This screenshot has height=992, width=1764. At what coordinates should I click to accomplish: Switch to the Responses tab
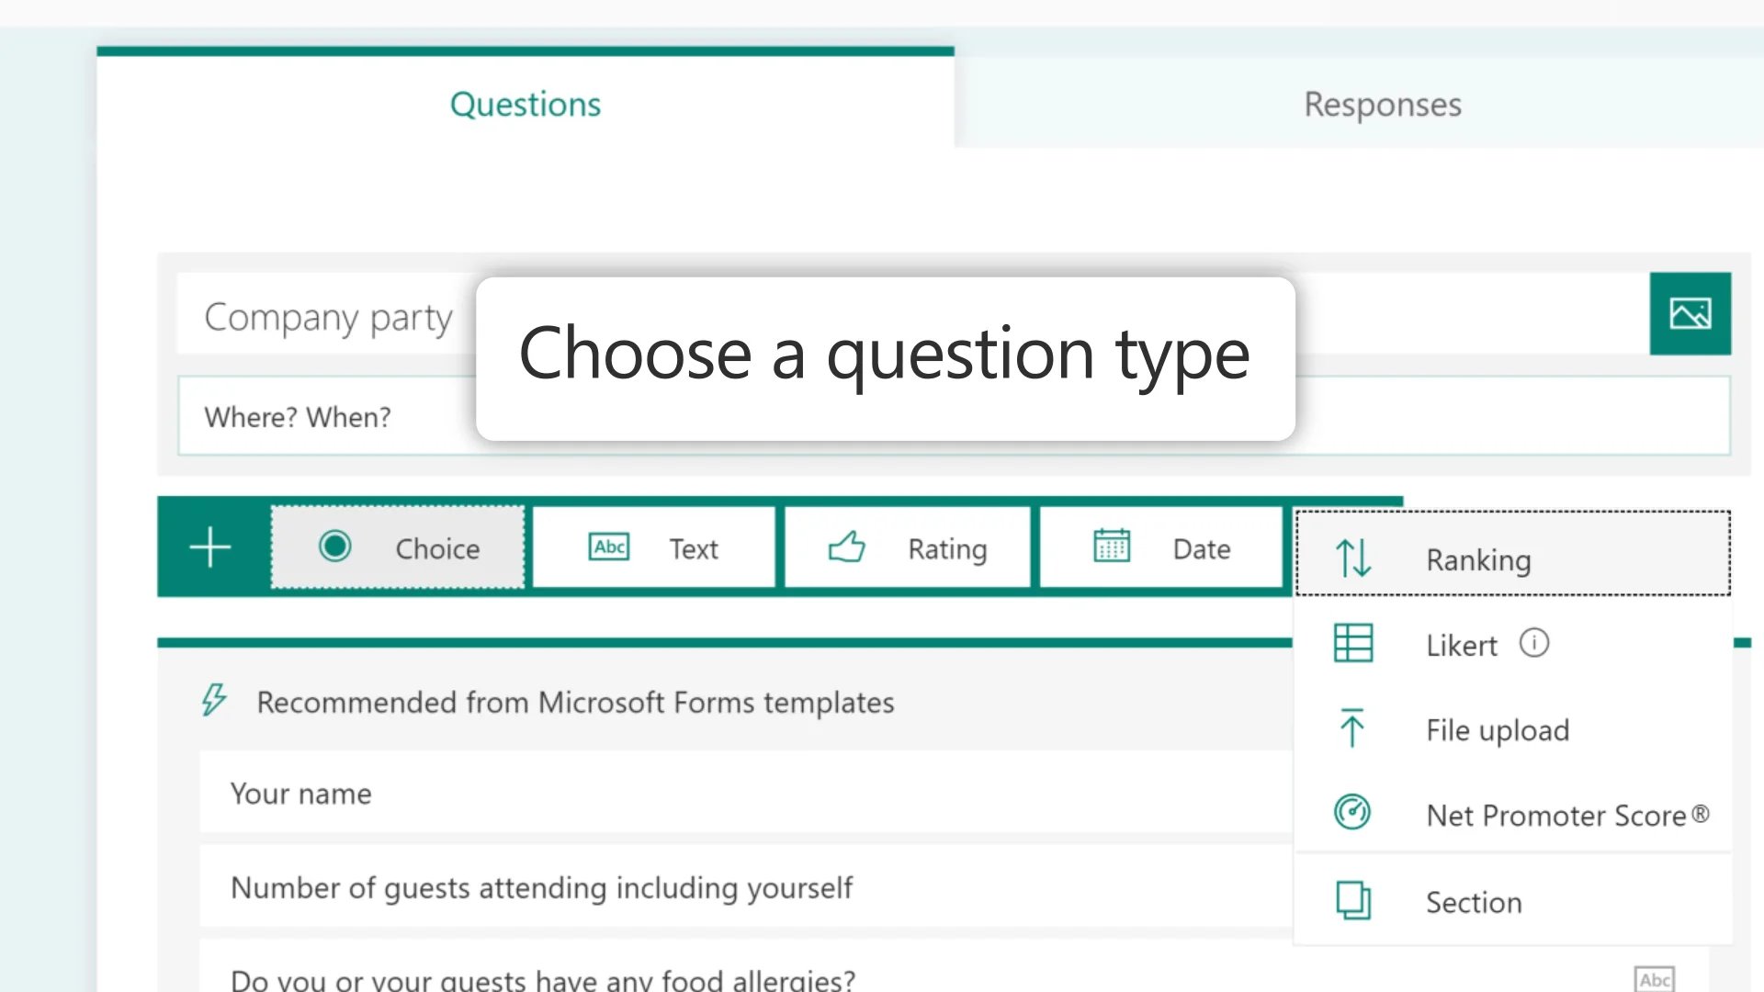1382,104
